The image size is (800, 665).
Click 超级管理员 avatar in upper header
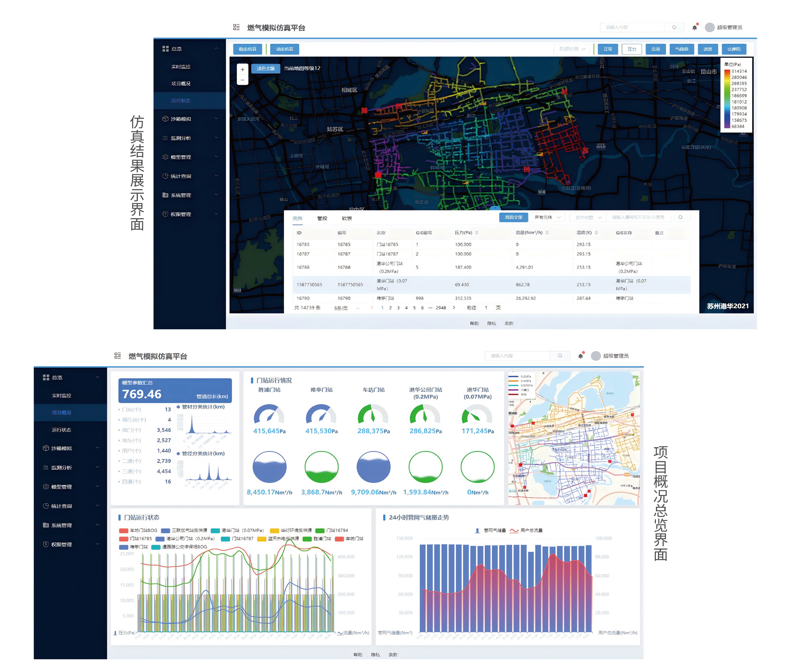(x=710, y=27)
